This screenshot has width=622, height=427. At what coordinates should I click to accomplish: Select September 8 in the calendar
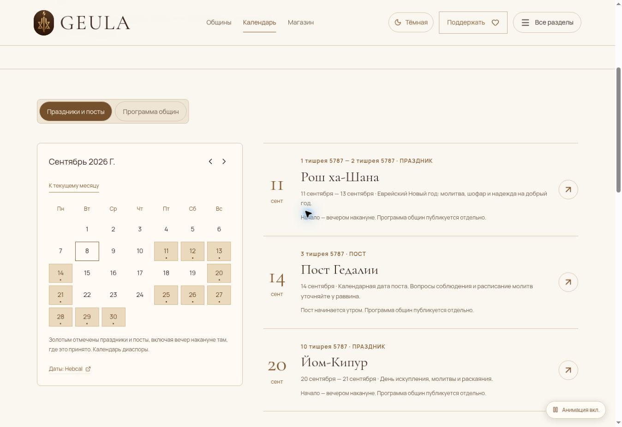(87, 251)
